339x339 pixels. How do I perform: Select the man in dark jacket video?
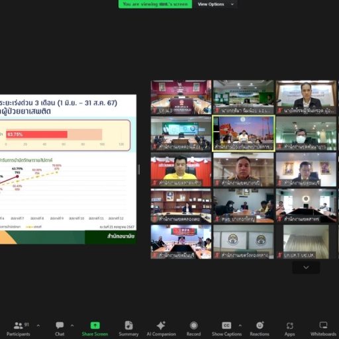(x=306, y=97)
